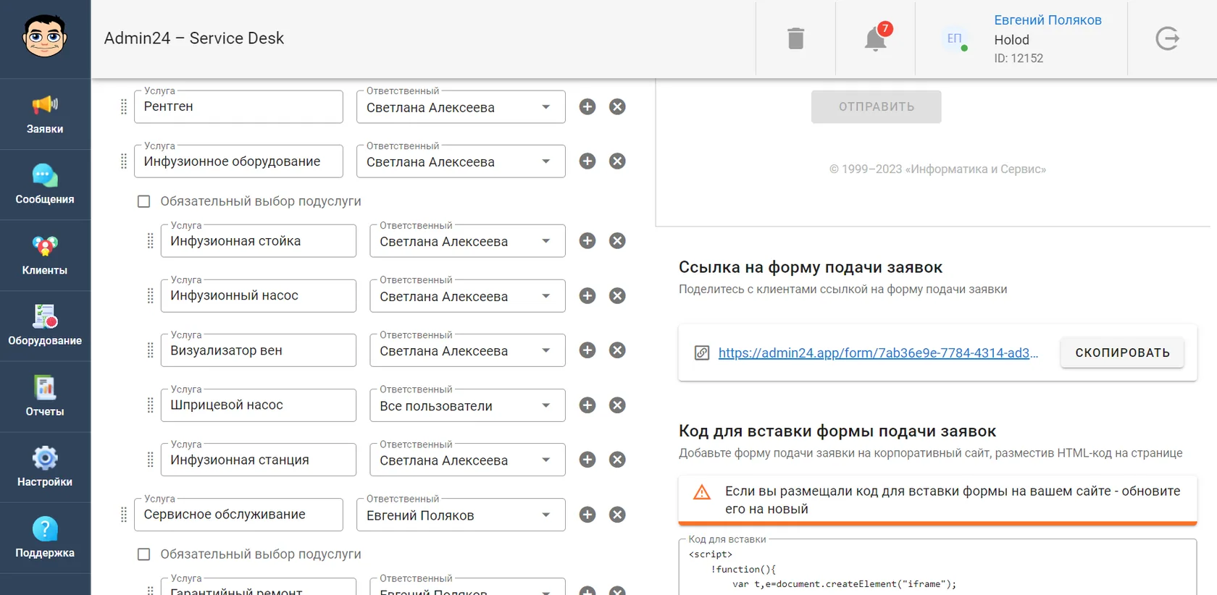Click the link icon beside form URL
The width and height of the screenshot is (1217, 595).
click(702, 353)
